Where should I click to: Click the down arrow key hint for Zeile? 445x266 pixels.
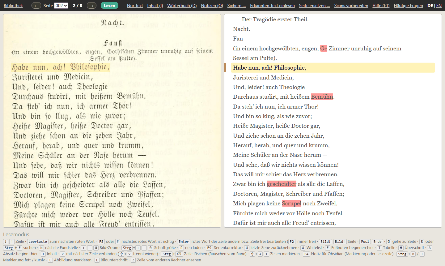[x=6, y=242]
